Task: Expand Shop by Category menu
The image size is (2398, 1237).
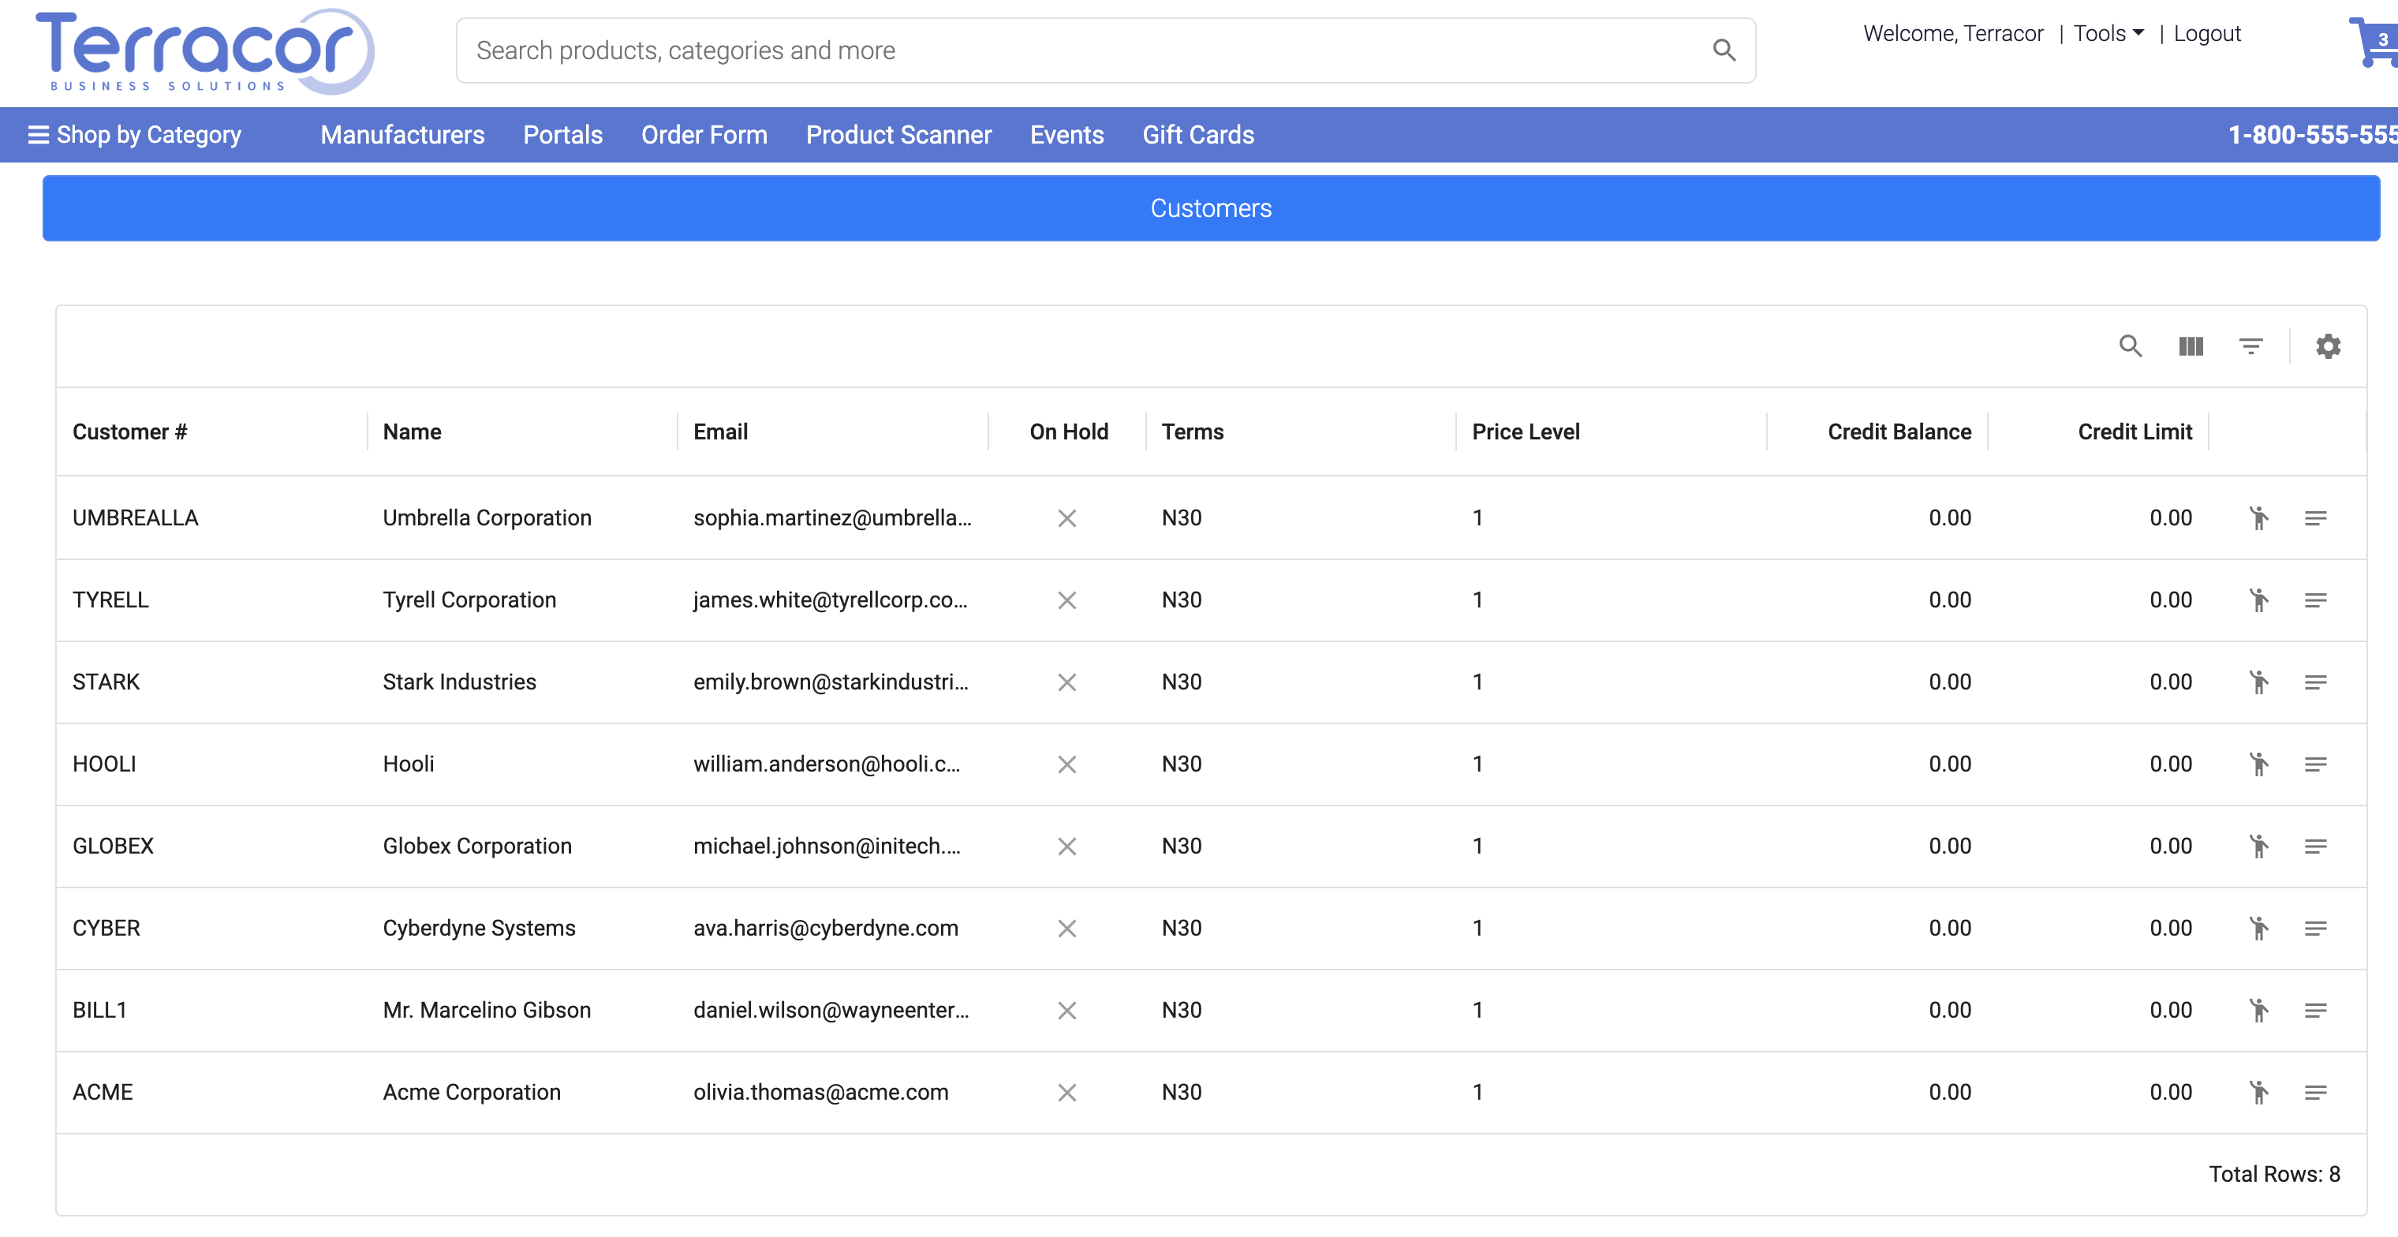Action: pyautogui.click(x=135, y=135)
